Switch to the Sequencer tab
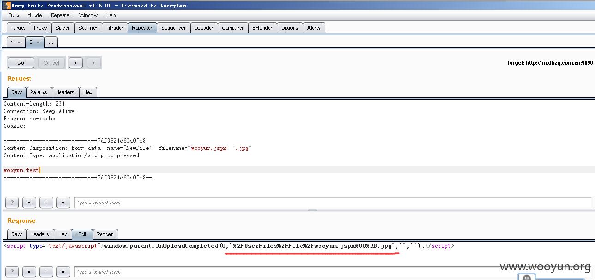This screenshot has height=280, width=595. coord(173,28)
